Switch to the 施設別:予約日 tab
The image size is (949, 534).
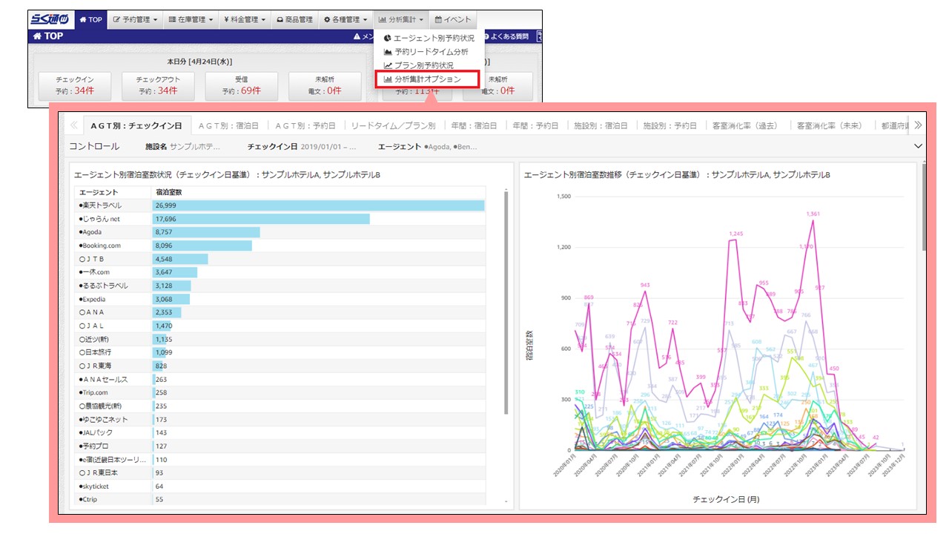(670, 126)
